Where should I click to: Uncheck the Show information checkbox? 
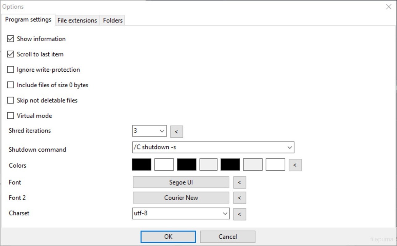[x=11, y=39]
